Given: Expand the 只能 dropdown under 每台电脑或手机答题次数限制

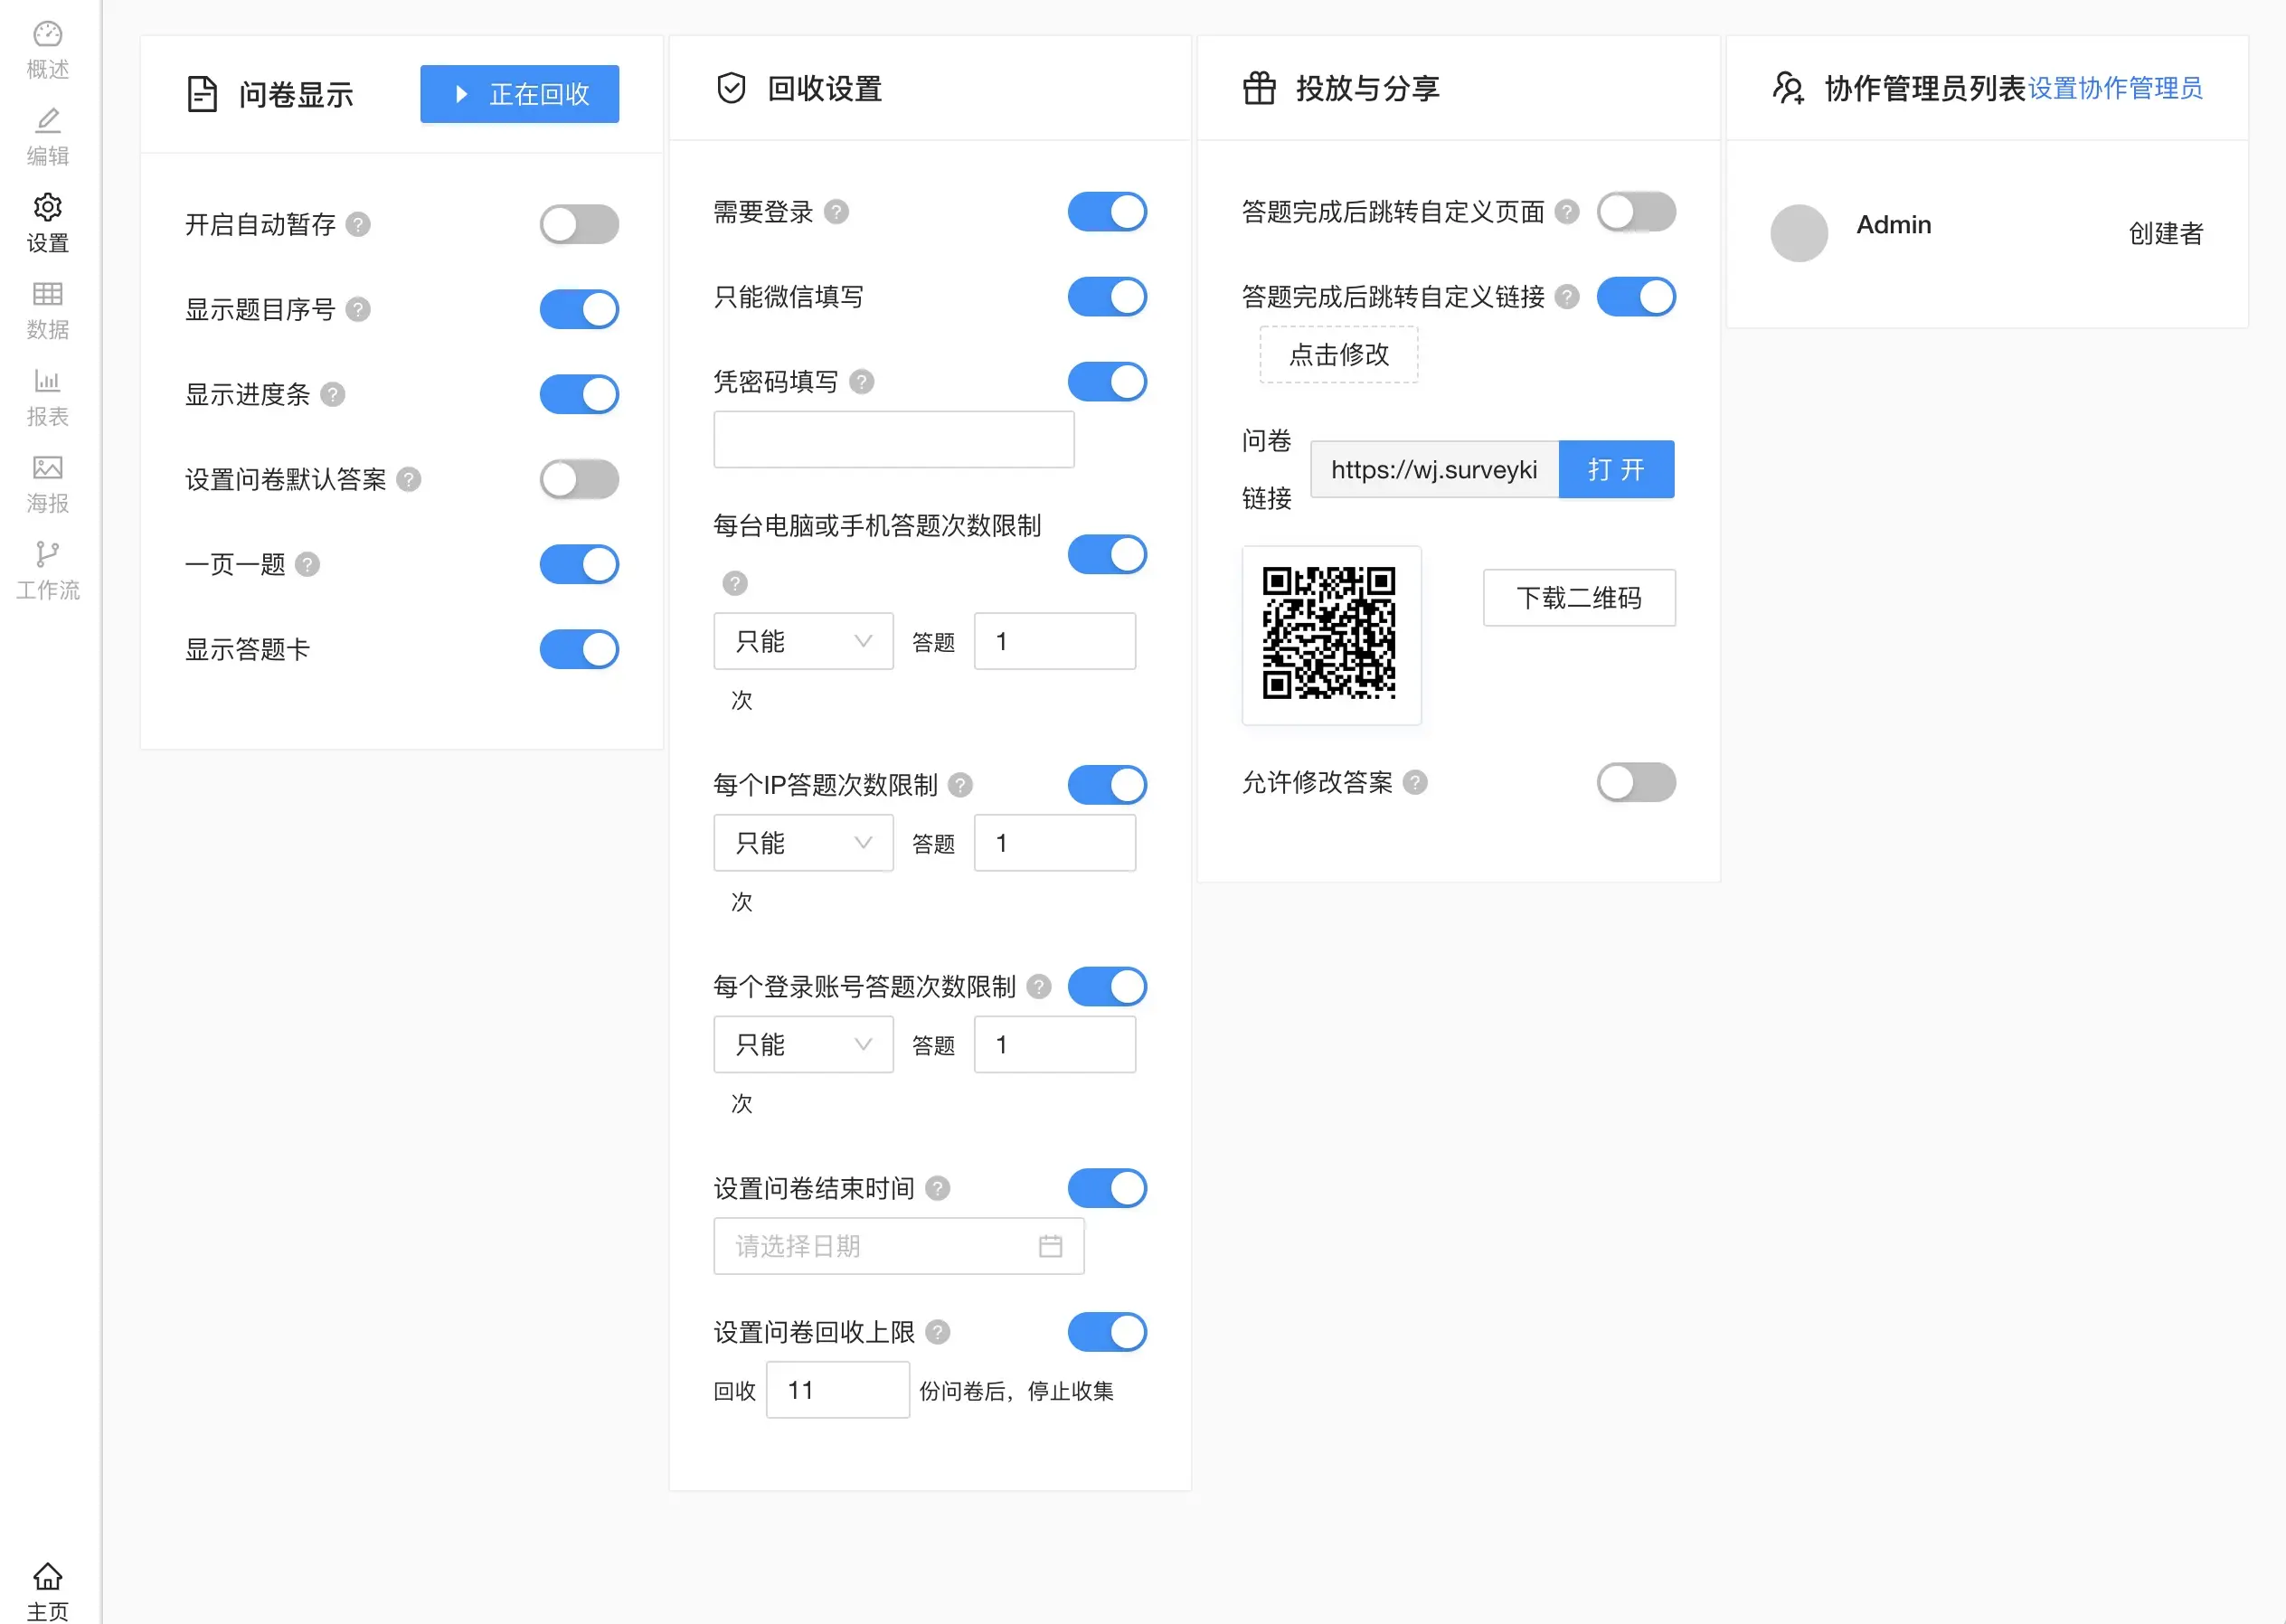Looking at the screenshot, I should [802, 641].
